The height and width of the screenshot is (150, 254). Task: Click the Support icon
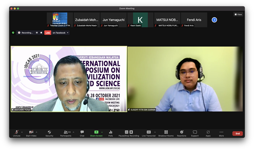[x=195, y=132]
